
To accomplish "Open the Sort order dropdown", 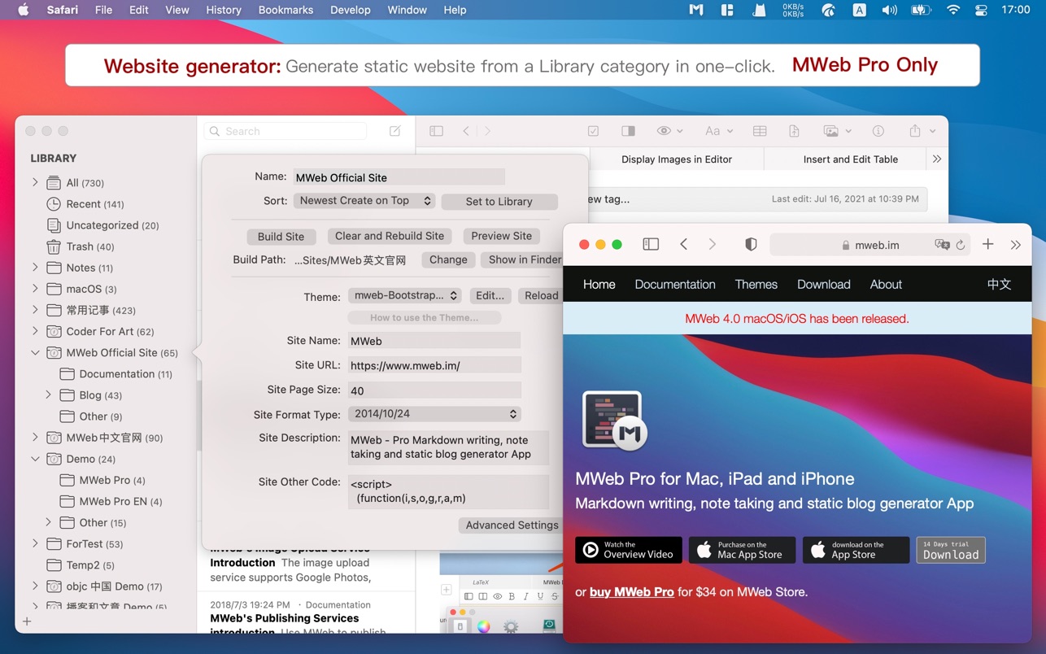I will 364,201.
